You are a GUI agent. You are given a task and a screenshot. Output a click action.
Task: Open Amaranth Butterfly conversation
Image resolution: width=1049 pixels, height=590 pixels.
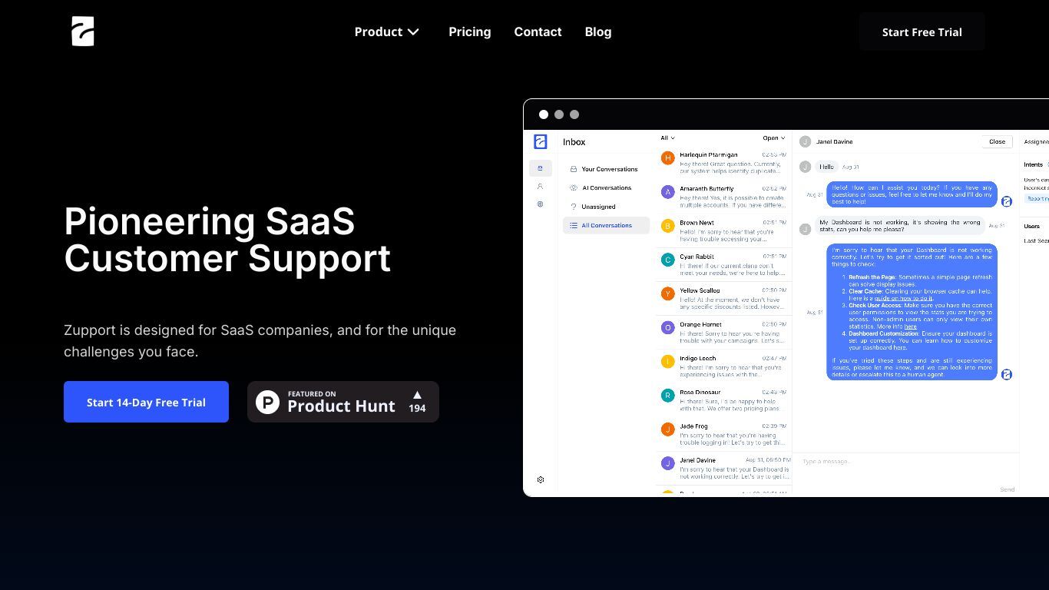click(x=723, y=197)
